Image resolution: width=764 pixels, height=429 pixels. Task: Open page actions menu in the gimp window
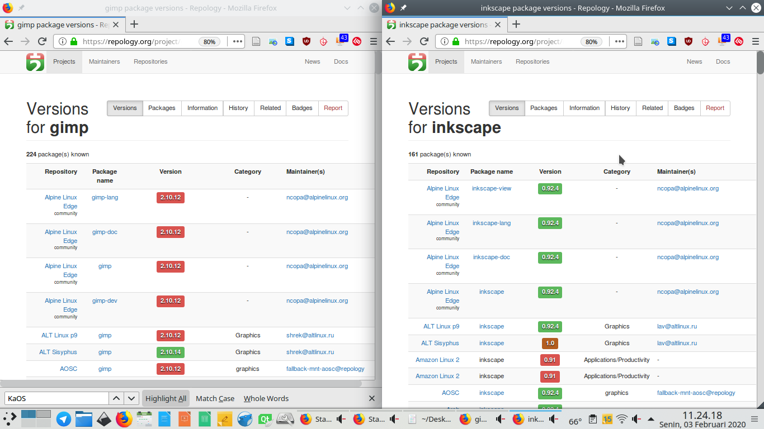coord(238,41)
